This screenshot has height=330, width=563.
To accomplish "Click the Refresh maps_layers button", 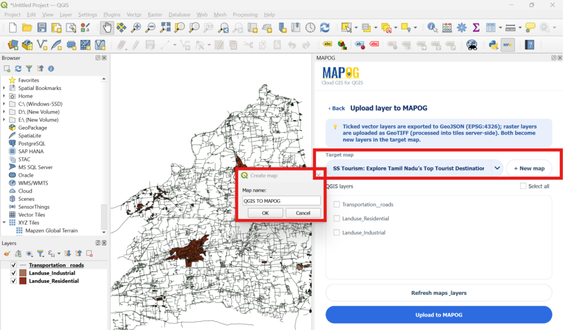I will tap(439, 293).
